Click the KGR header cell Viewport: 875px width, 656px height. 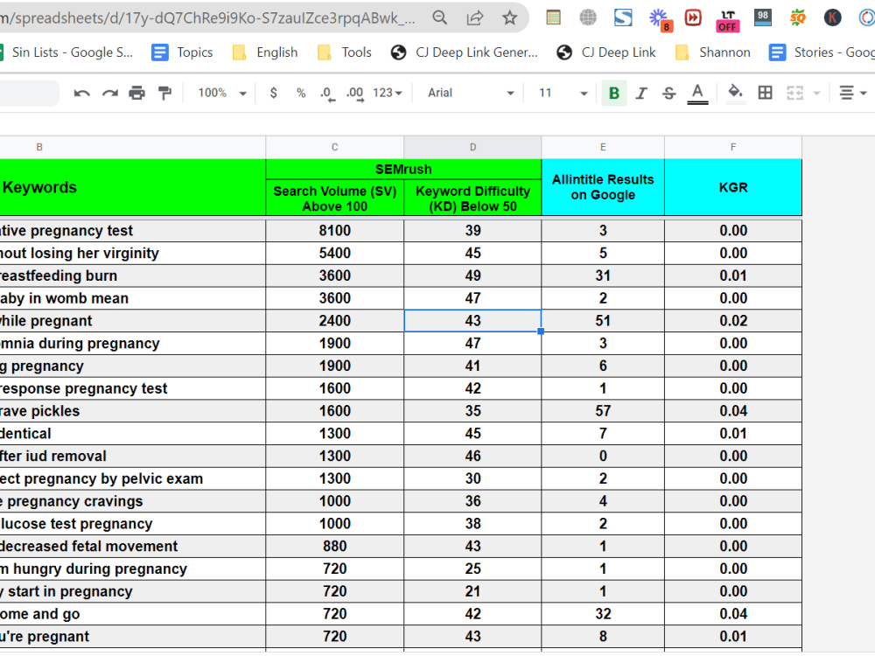pos(733,187)
